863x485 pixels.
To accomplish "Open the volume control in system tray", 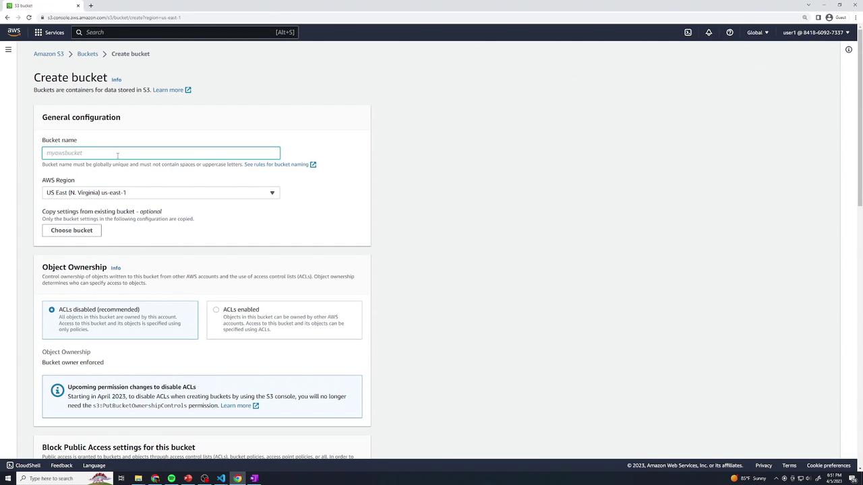I will (x=808, y=478).
